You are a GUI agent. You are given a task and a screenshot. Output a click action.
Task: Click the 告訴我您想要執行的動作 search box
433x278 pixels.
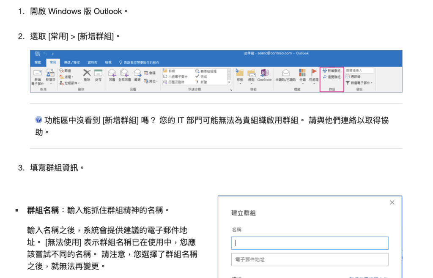pos(139,63)
